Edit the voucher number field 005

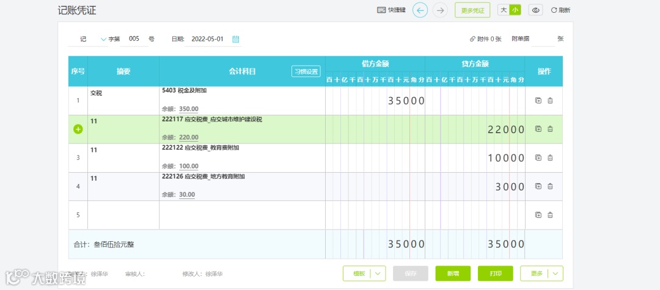(x=134, y=39)
